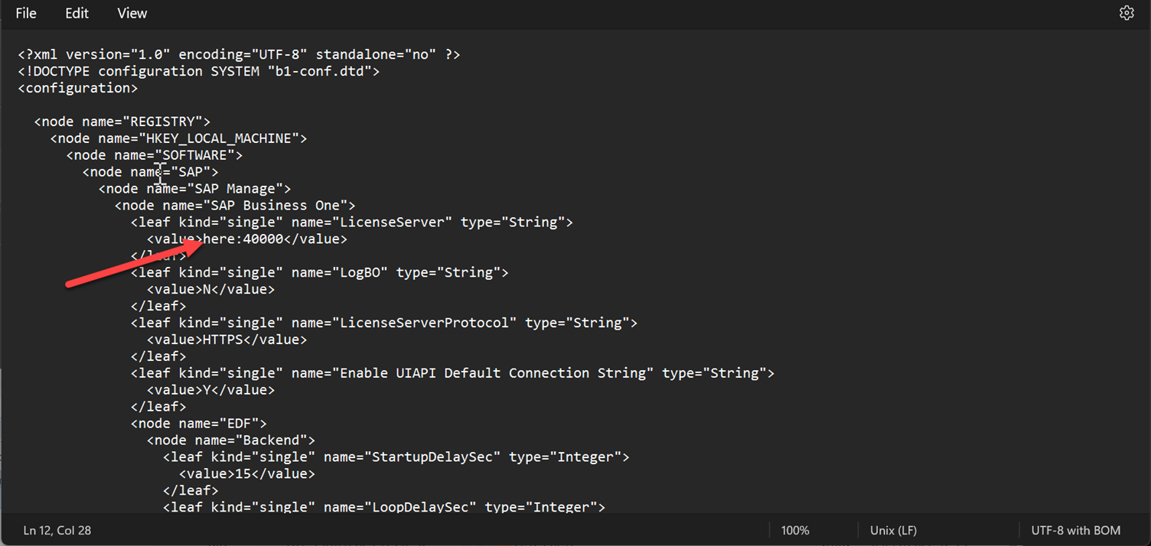Click the DOCTYPE b1-conf.dtd declaration line
This screenshot has width=1151, height=546.
click(x=199, y=71)
